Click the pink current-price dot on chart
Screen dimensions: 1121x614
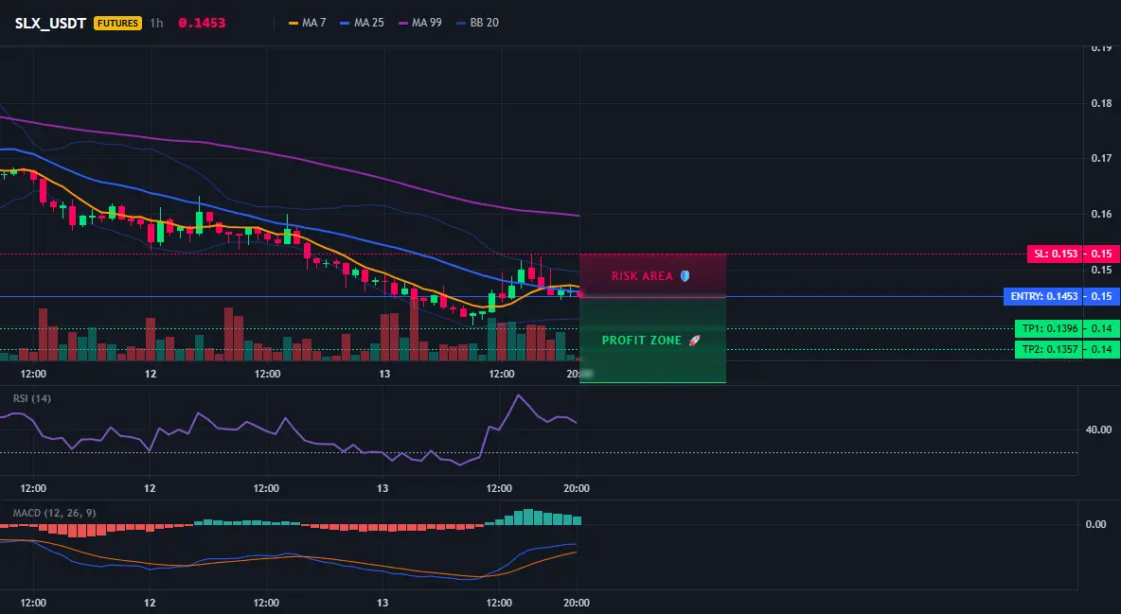click(x=579, y=294)
